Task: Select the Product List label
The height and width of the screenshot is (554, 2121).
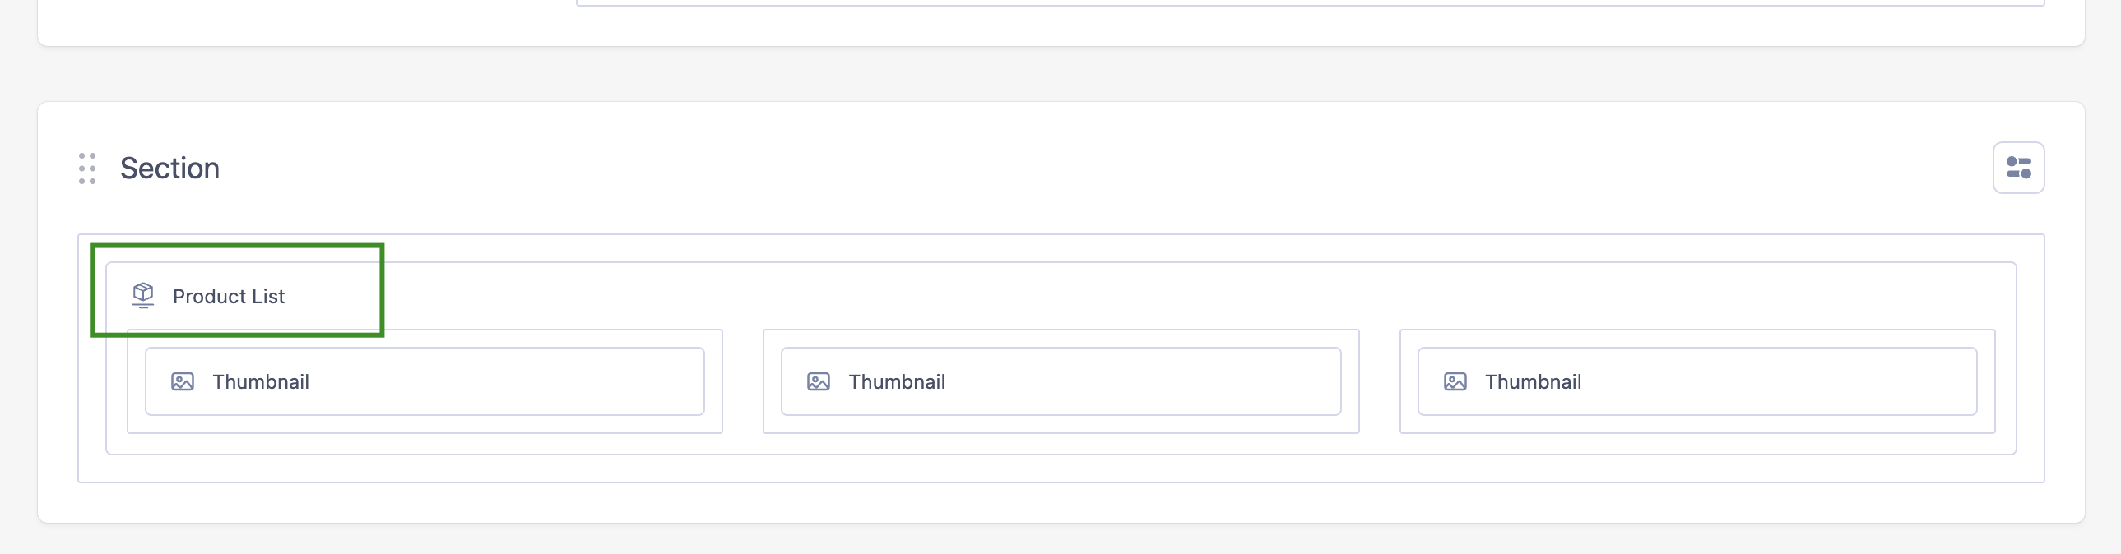Action: point(228,297)
